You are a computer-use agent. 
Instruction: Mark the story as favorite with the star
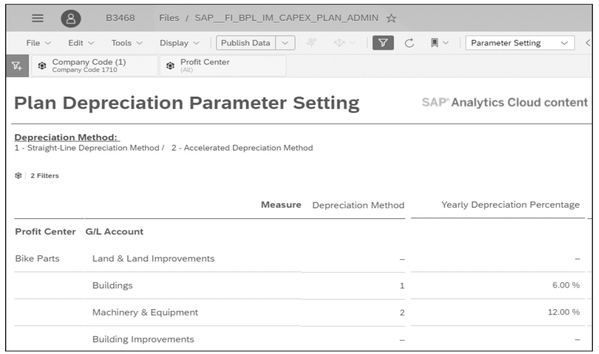tap(391, 18)
